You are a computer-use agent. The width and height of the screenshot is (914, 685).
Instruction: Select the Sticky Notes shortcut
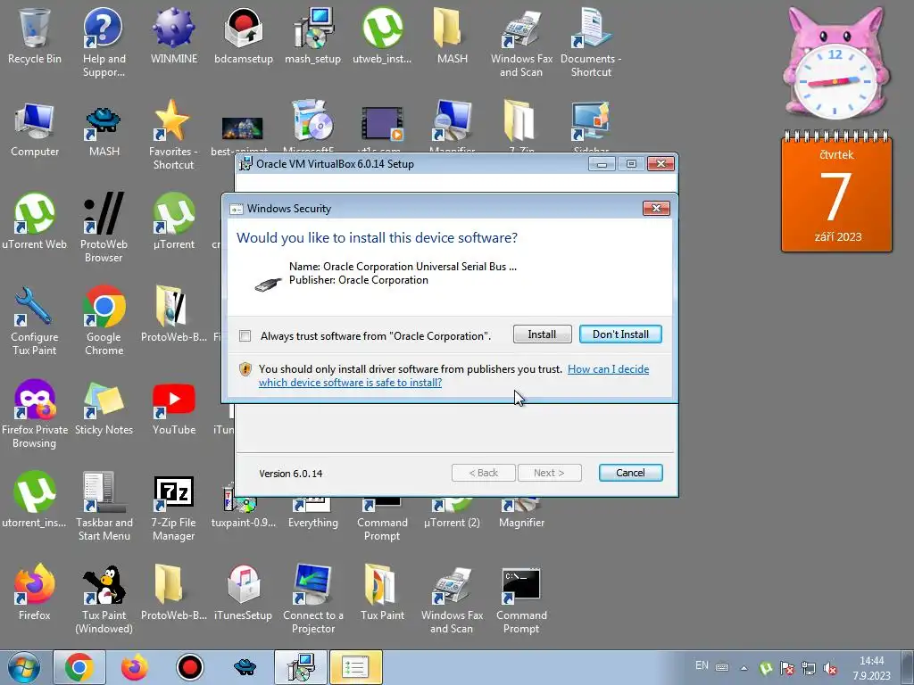pos(104,407)
